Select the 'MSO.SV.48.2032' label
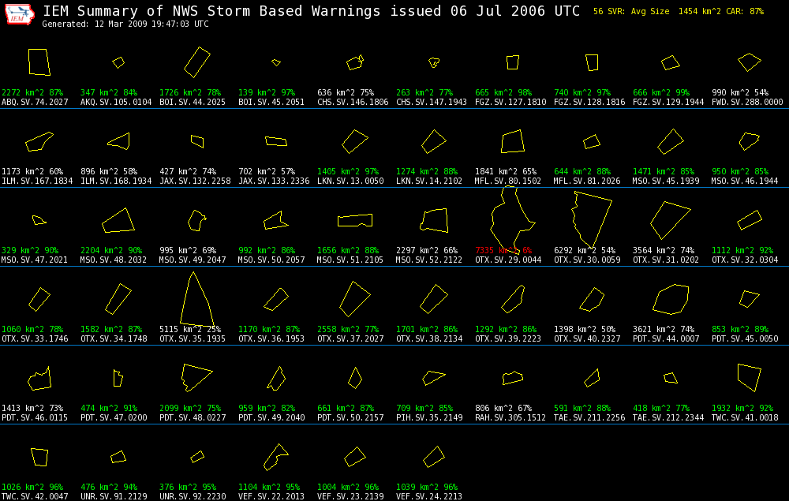 113,260
